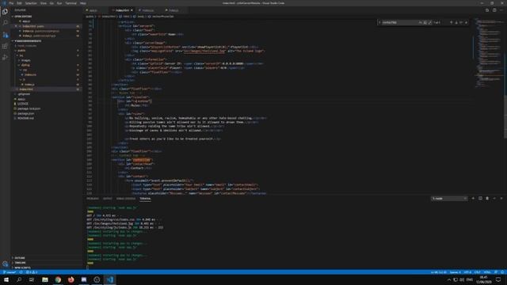This screenshot has height=285, width=507.
Task: Toggle match whole word in find widget
Action: pyautogui.click(x=425, y=23)
